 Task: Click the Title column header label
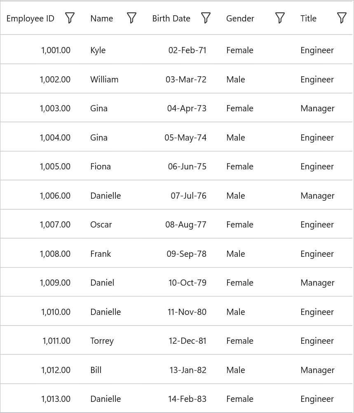[308, 19]
